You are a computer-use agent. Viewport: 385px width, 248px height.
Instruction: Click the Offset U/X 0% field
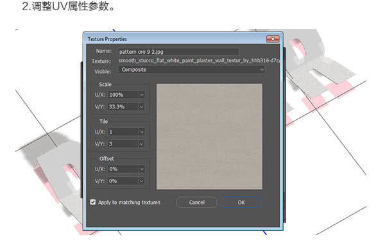[123, 169]
